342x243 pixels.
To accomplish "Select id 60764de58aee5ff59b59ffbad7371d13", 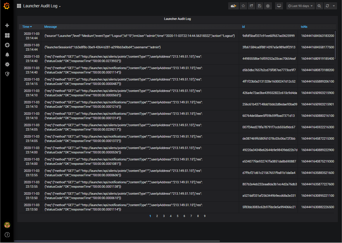I will click(268, 116).
